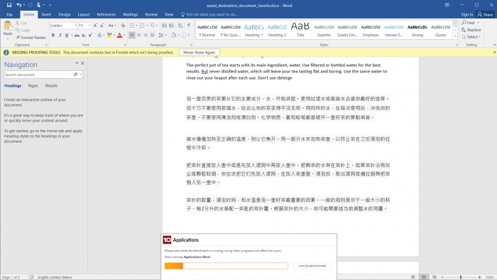497x280 pixels.
Task: Copy the selection
Action: click(23, 30)
